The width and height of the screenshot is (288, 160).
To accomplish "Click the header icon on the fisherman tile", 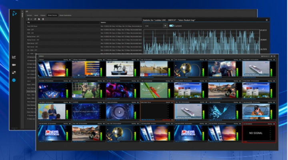I will point(274,102).
